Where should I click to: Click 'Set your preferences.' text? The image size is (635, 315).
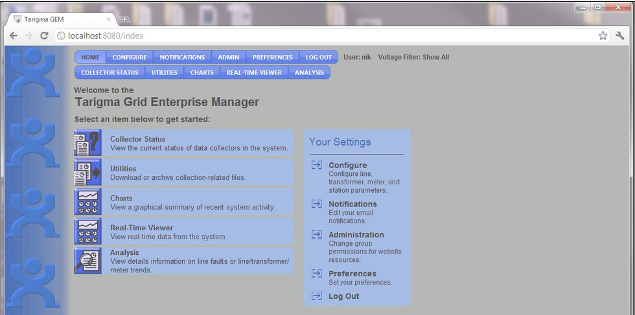click(360, 282)
